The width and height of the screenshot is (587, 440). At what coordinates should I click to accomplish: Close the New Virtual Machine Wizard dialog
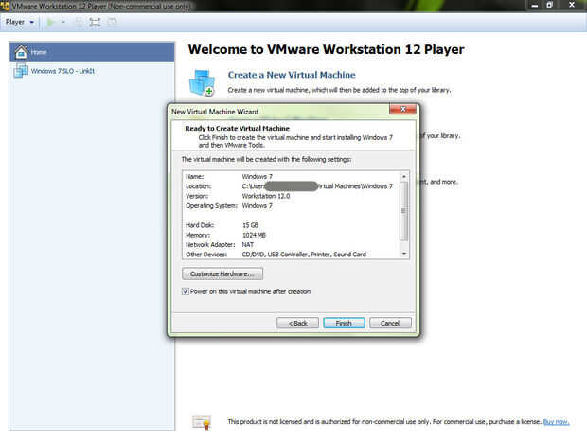tap(402, 109)
